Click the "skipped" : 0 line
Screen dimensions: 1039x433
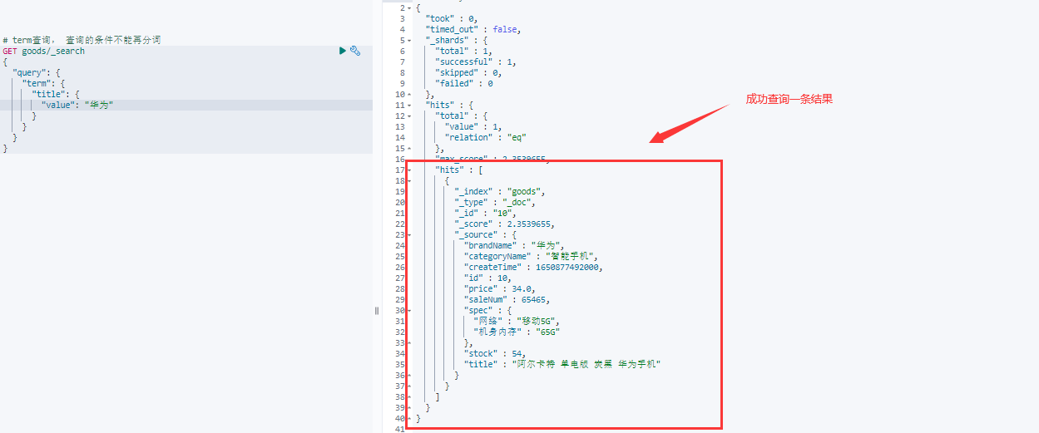(x=468, y=72)
